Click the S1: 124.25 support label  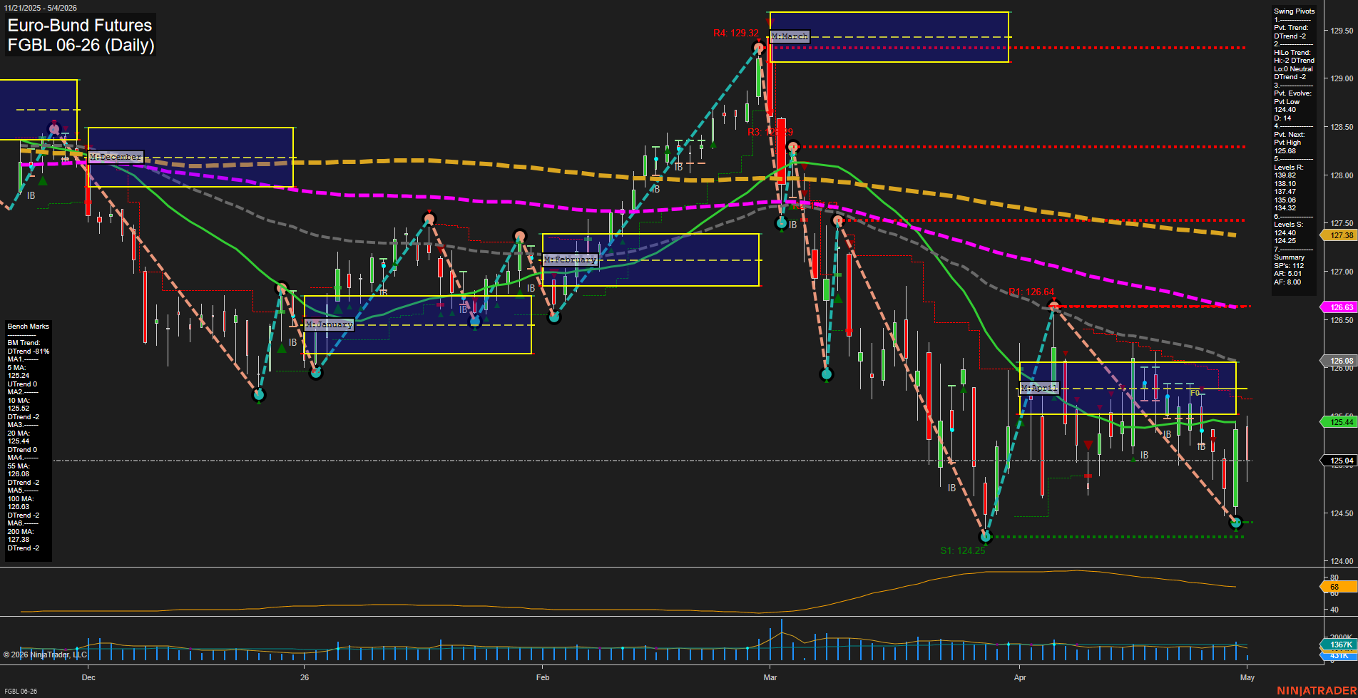962,550
